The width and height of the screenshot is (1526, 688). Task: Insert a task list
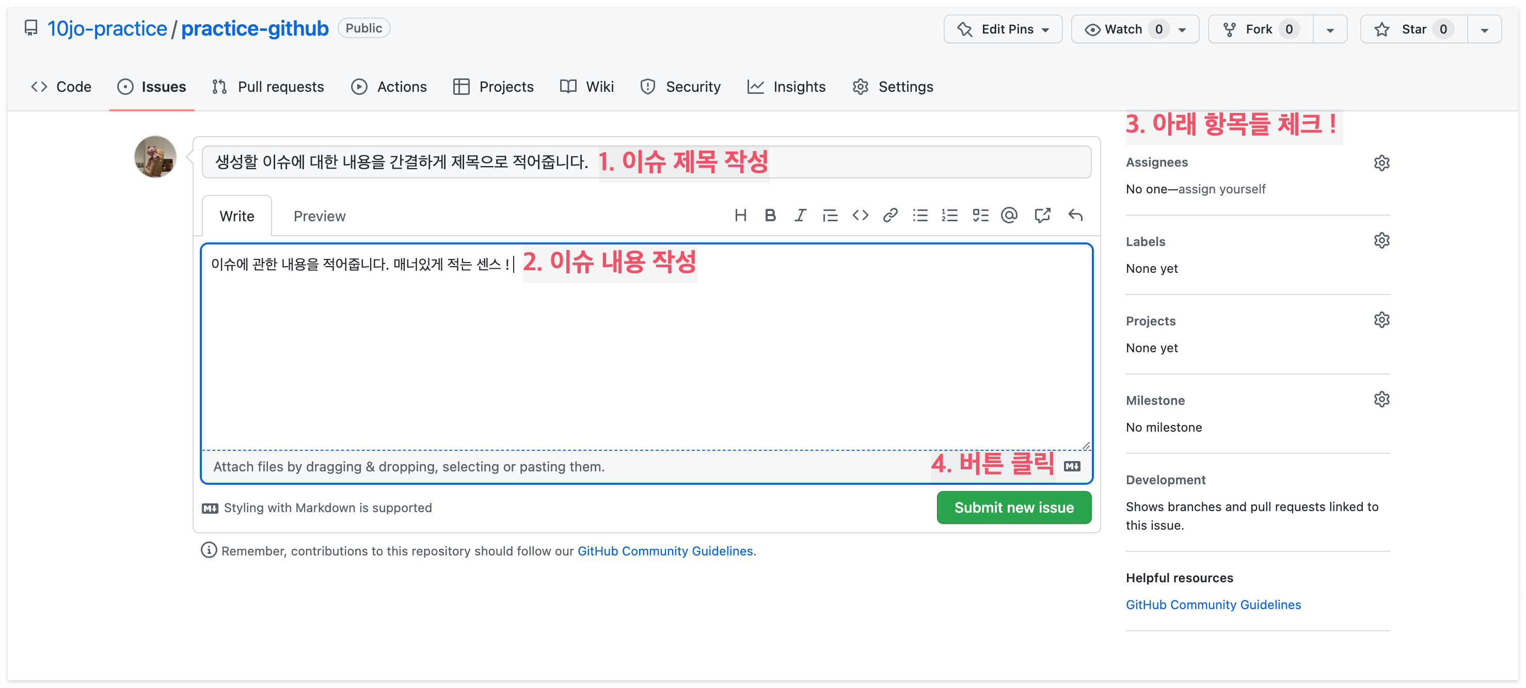point(980,216)
